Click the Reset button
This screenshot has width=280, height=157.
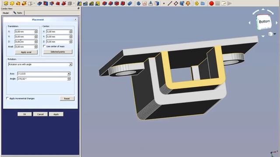click(x=67, y=99)
